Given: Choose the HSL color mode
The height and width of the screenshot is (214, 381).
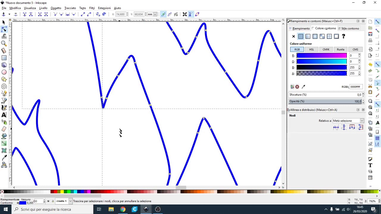Looking at the screenshot, I should pos(312,49).
